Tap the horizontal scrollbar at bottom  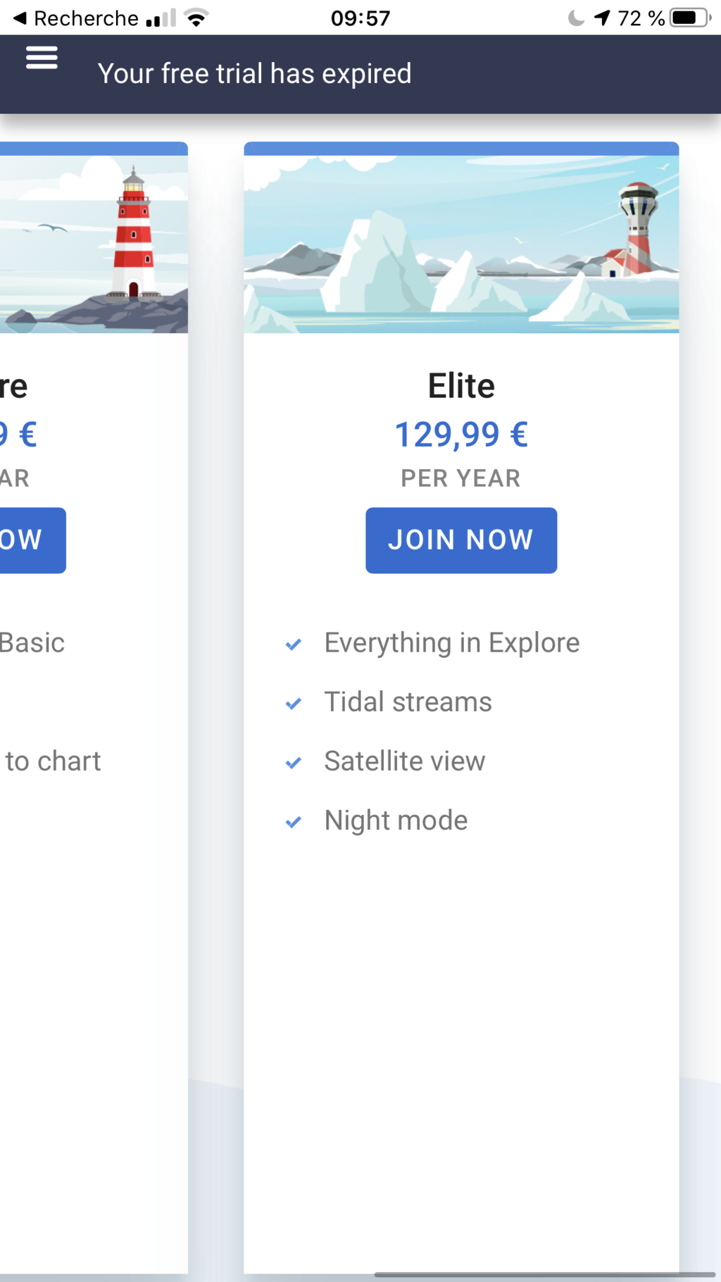[544, 1274]
